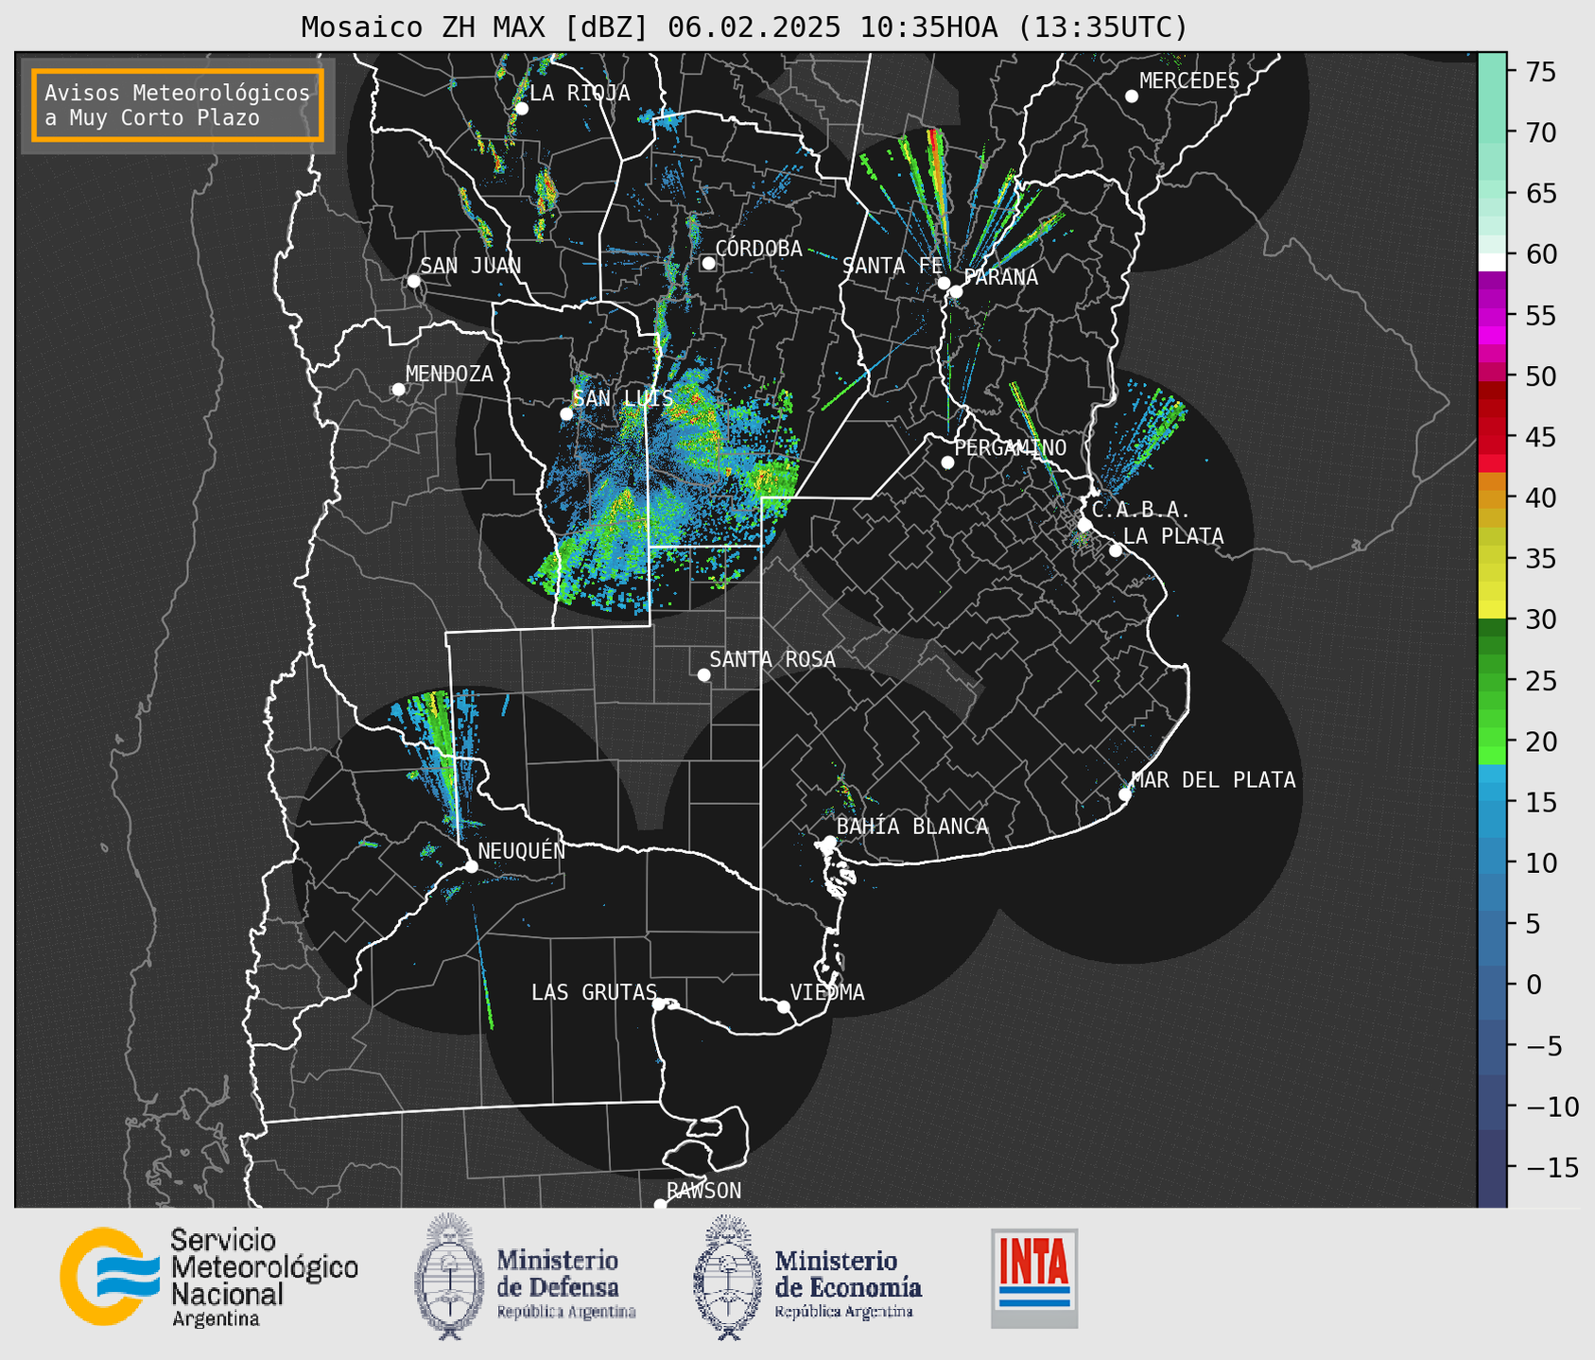This screenshot has width=1595, height=1360.
Task: Click the PERGAMINO label text
Action: point(1011,447)
